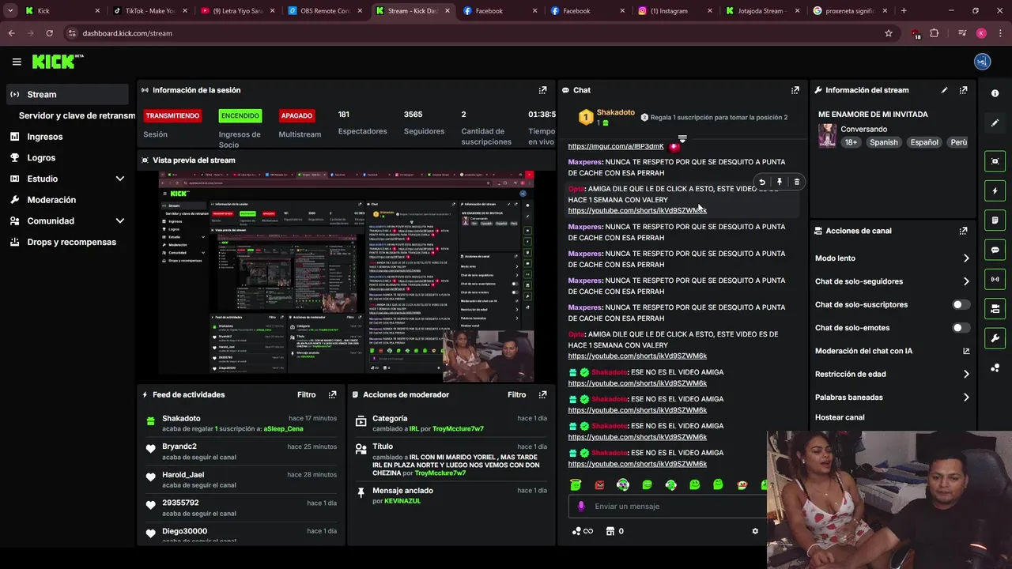The width and height of the screenshot is (1012, 569).
Task: Select the red angry emote
Action: 599,484
